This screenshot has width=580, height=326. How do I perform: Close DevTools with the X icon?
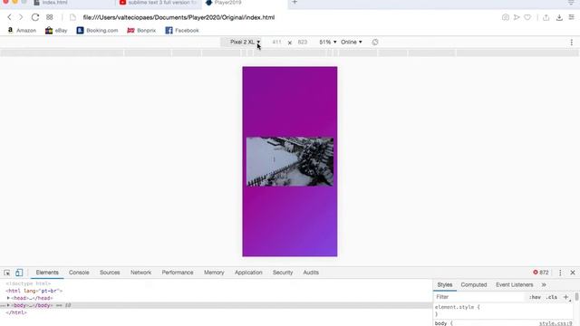573,273
